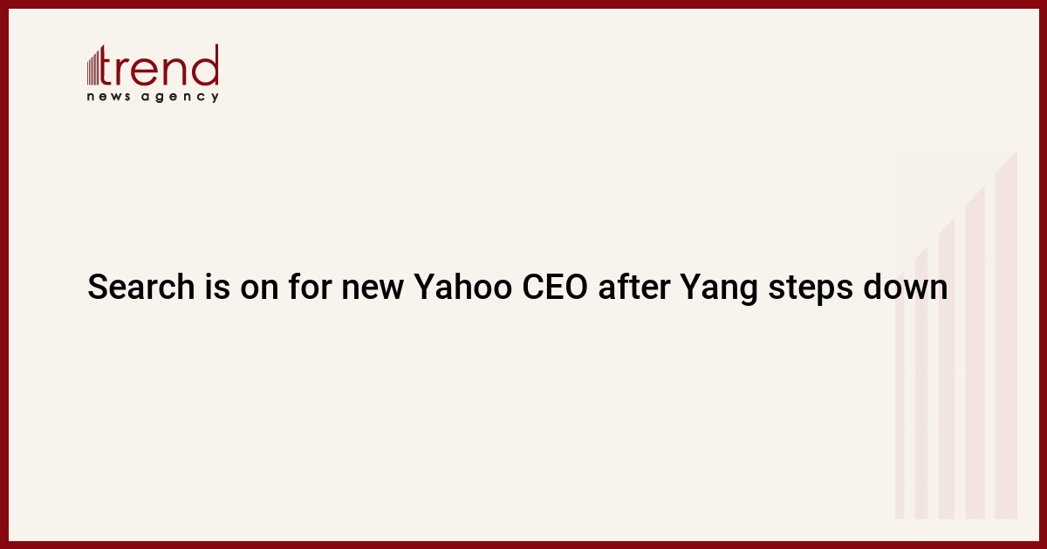
Task: Click the shortest bar of the watermark
Action: click(900, 392)
